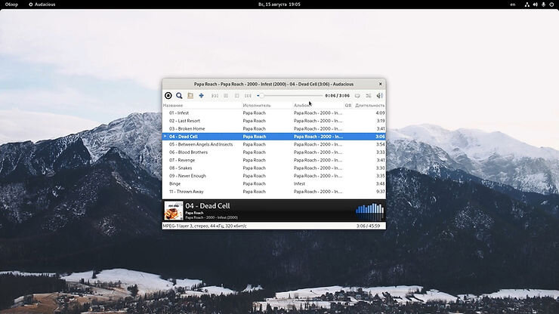This screenshot has width=559, height=314.
Task: Switch the en keyboard layout indicator
Action: click(x=513, y=5)
